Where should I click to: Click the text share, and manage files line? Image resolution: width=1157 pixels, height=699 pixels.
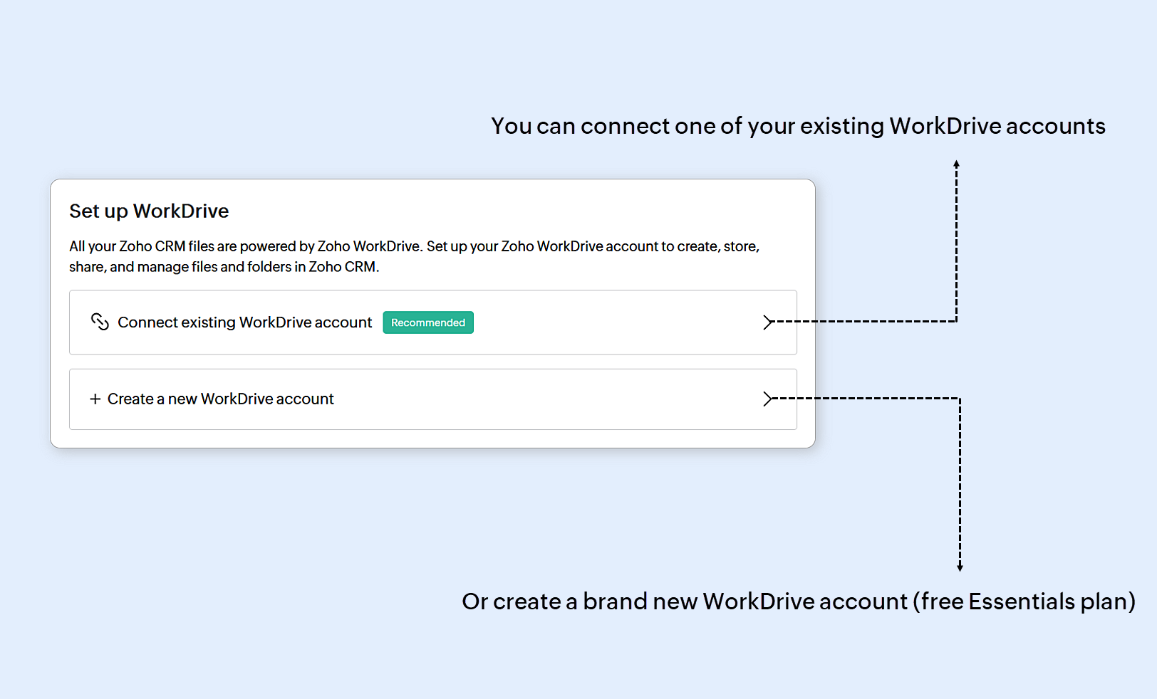pos(224,267)
